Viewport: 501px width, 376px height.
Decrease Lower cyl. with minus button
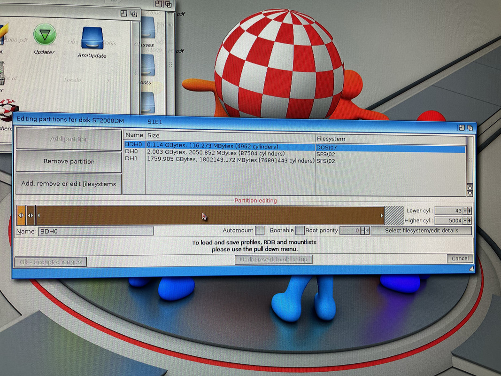[x=465, y=211]
